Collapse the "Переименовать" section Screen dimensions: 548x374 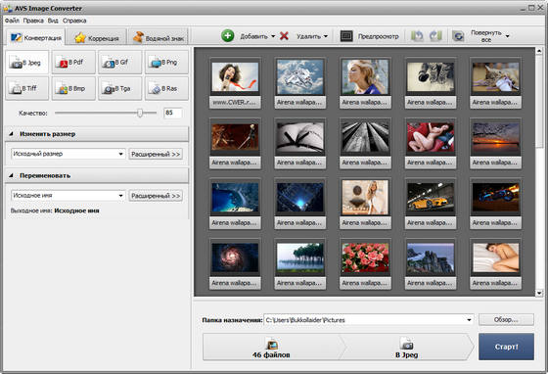tap(11, 175)
